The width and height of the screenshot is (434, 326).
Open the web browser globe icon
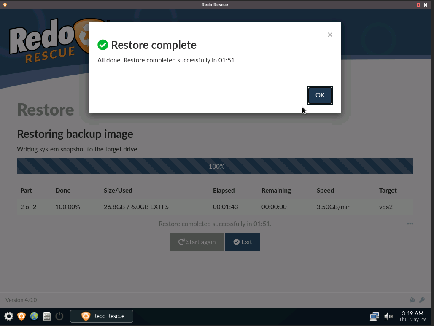coord(34,316)
